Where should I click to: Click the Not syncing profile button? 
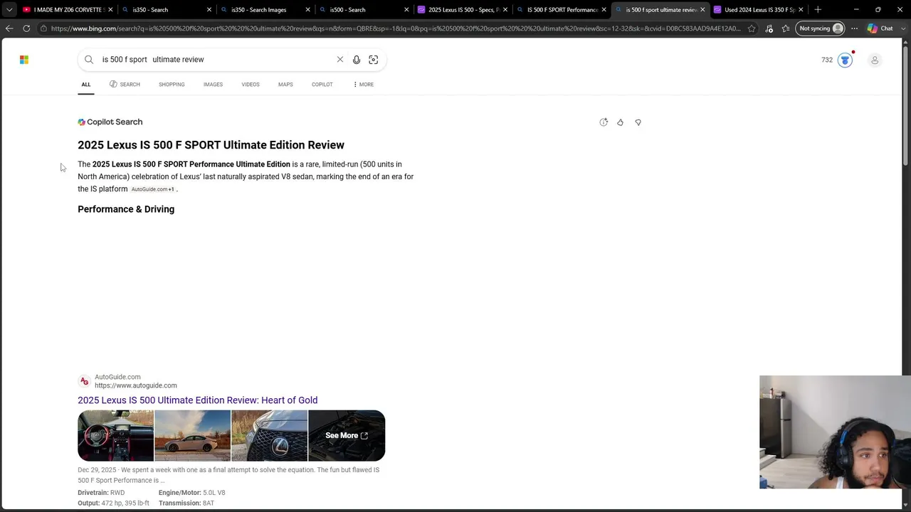[x=821, y=28]
